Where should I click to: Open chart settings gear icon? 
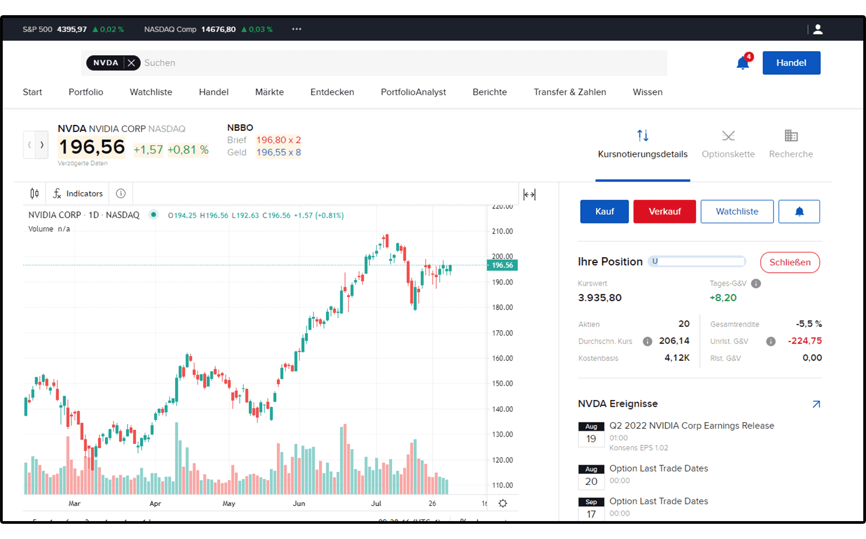point(503,503)
